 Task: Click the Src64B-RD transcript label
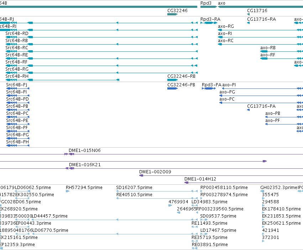click(17, 34)
